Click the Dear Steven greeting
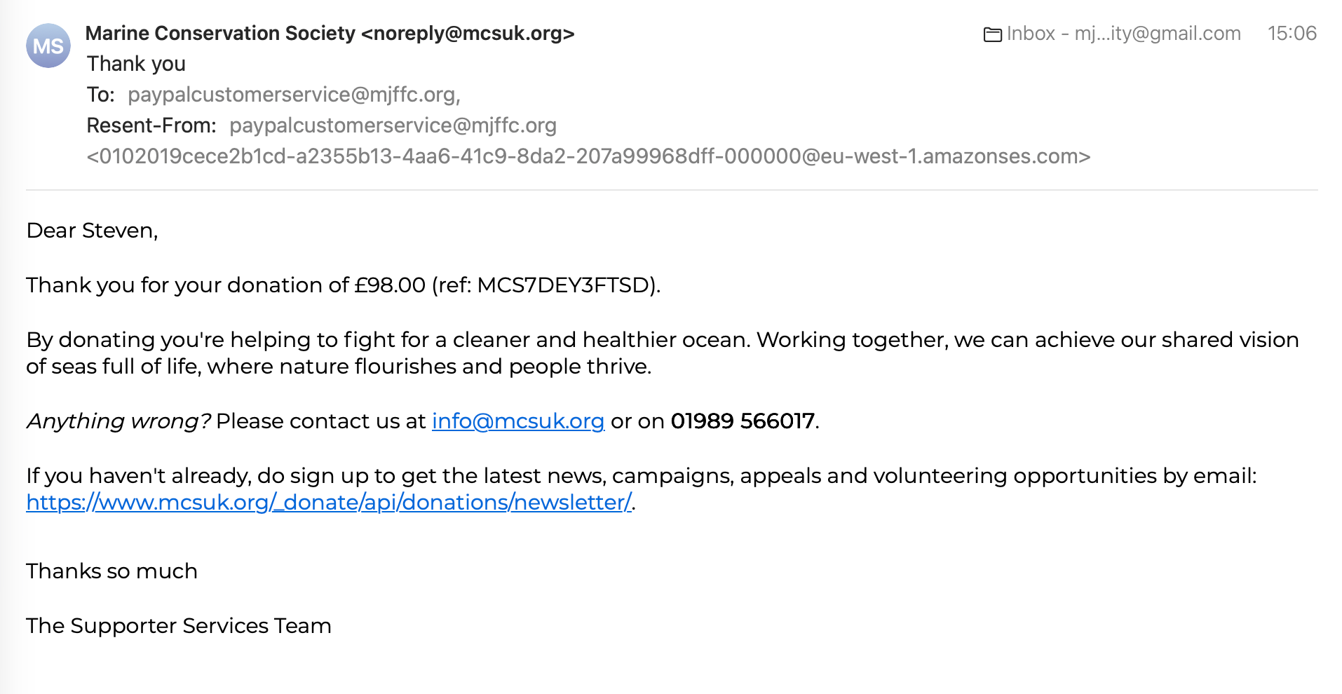 click(x=92, y=230)
